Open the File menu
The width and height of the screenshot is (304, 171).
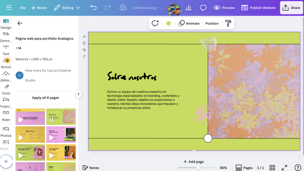23,8
